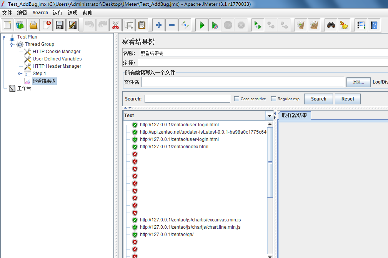Collapse all nodes with minus icon
This screenshot has height=258, width=388.
click(x=172, y=25)
